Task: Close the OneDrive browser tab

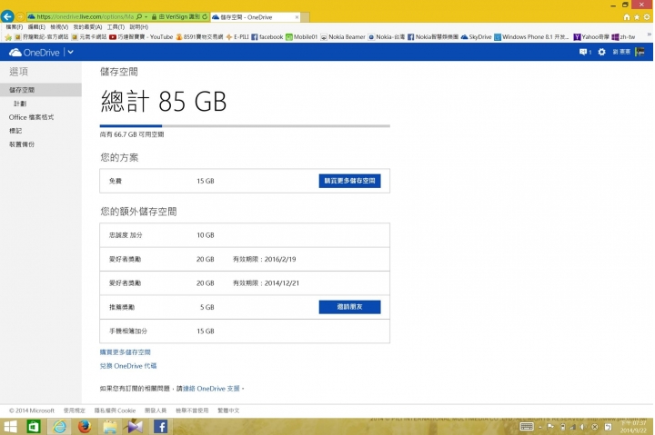Action: click(297, 17)
